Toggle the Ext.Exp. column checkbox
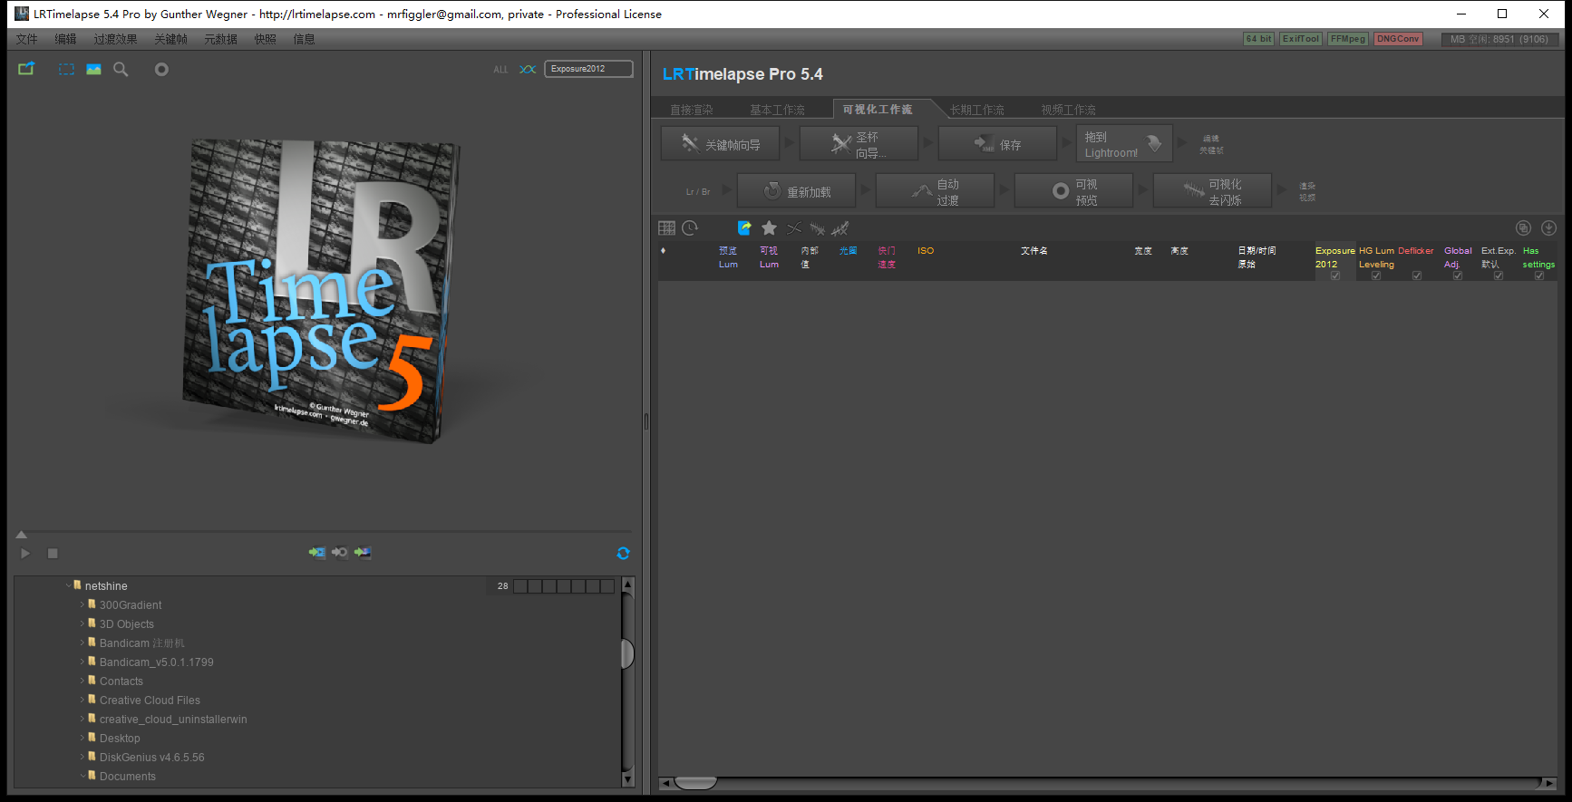The image size is (1572, 802). [x=1499, y=275]
